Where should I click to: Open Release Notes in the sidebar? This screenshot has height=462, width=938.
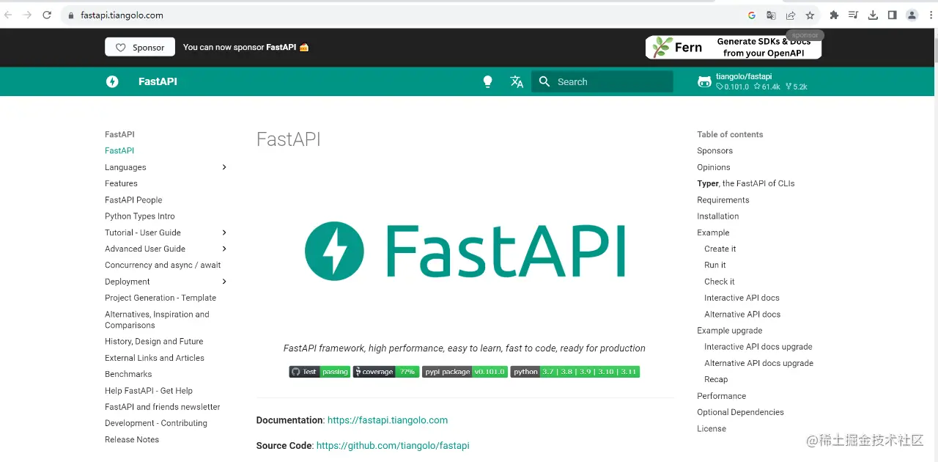tap(132, 439)
